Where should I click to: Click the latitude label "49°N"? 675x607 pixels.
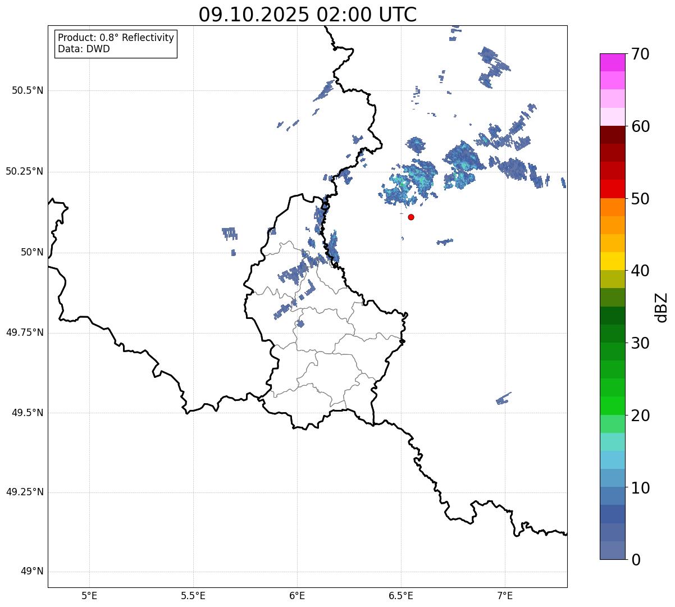[x=32, y=572]
